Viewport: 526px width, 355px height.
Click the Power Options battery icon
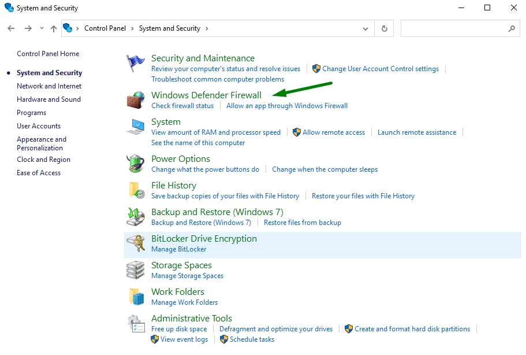click(x=136, y=164)
